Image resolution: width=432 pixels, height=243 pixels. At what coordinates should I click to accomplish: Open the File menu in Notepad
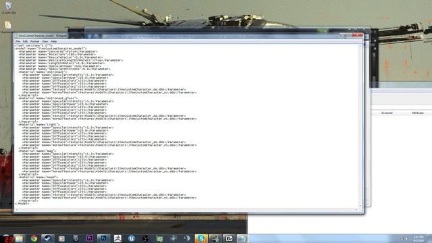coord(18,41)
